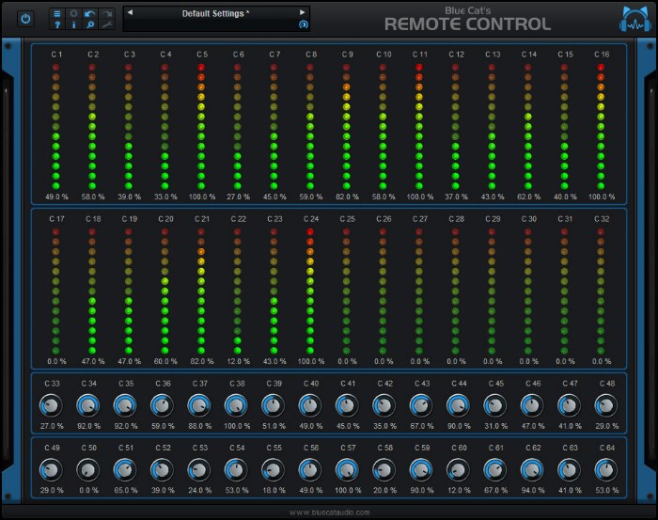Click the C 9 meter column
This screenshot has width=658, height=520.
coord(346,126)
